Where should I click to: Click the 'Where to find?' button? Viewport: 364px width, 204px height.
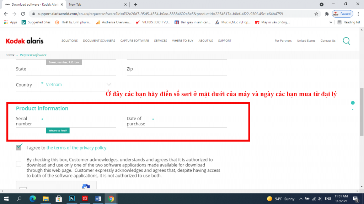tap(58, 131)
